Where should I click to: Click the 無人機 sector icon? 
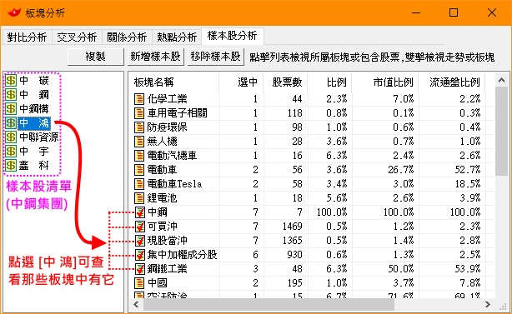(139, 142)
